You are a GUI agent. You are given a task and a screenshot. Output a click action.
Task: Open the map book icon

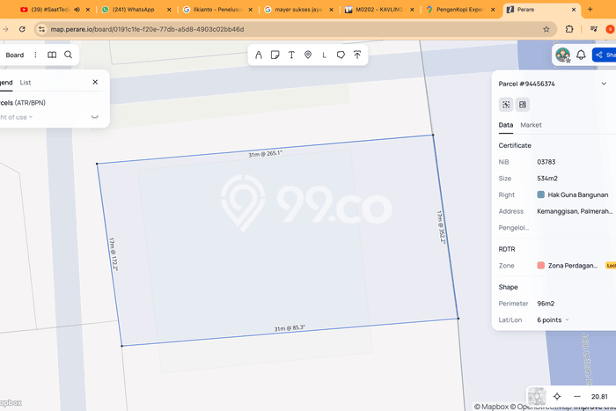tap(52, 55)
